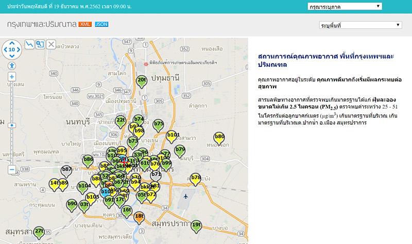Click grey station marker b71
This screenshot has width=412, height=244.
pyautogui.click(x=156, y=176)
